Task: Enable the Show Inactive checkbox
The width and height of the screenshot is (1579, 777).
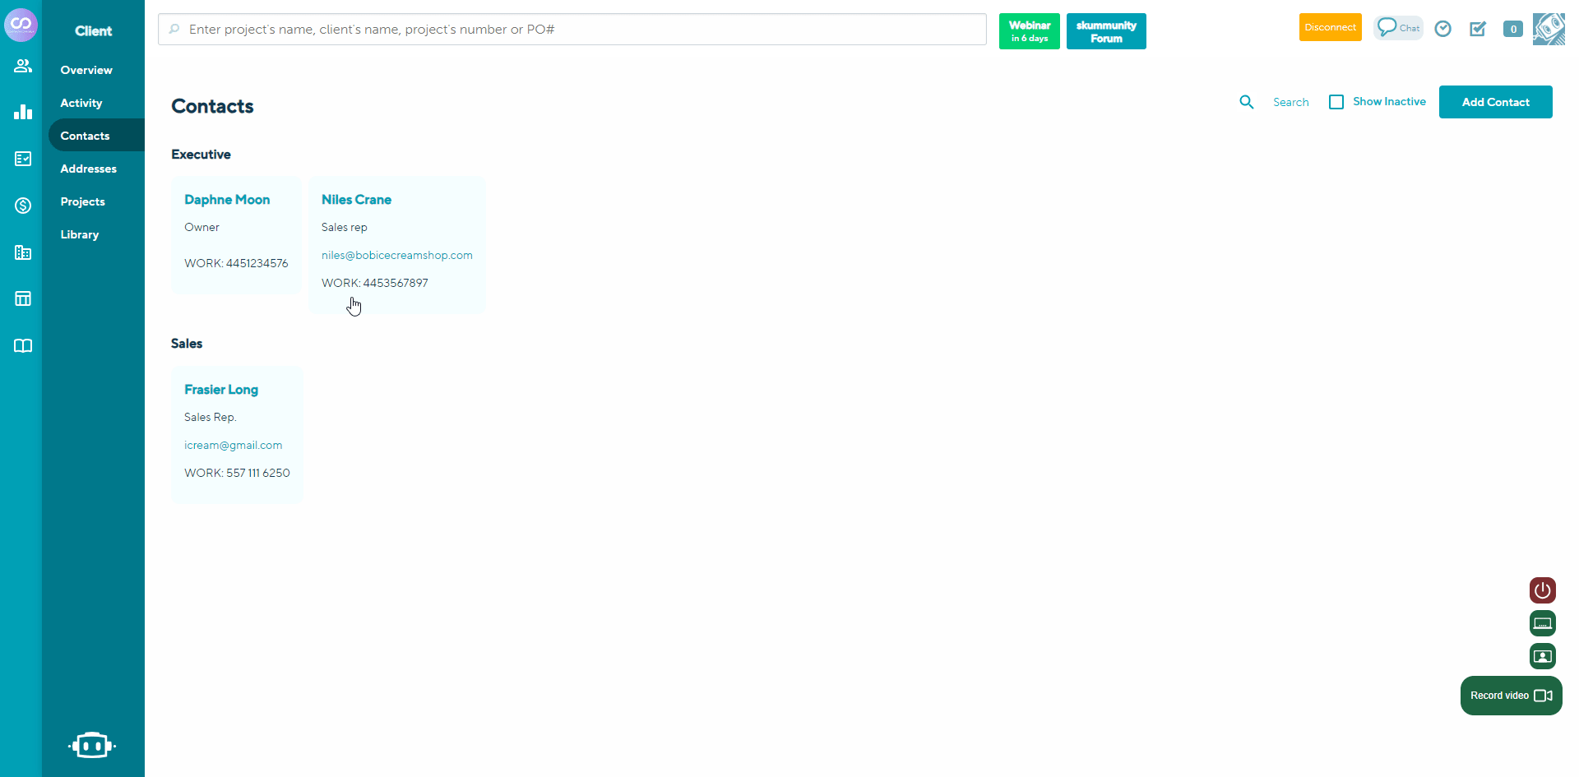Action: [x=1336, y=102]
